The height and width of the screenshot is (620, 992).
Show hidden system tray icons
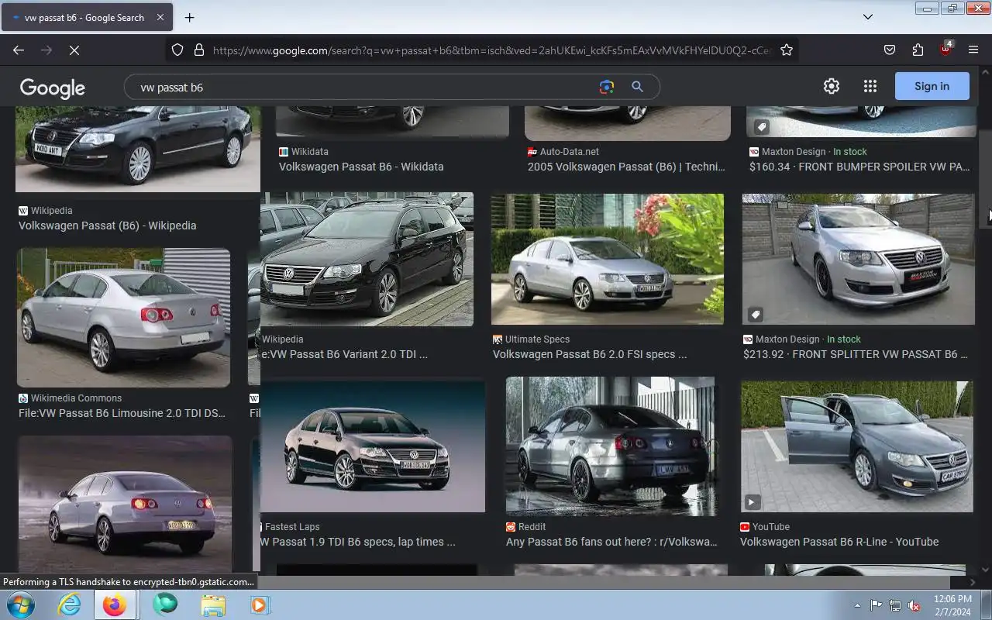pos(857,605)
